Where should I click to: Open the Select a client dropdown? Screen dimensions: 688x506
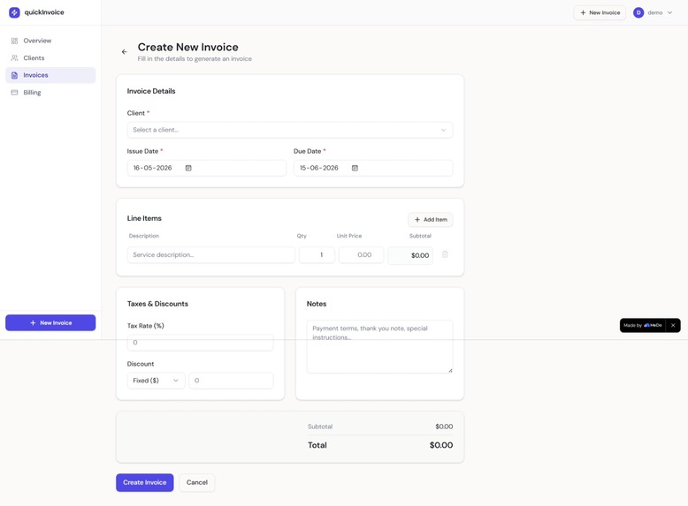coord(290,130)
